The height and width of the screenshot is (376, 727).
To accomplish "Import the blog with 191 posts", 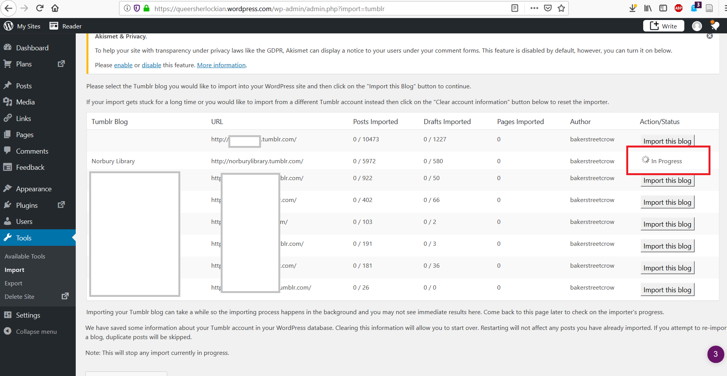I will [667, 246].
